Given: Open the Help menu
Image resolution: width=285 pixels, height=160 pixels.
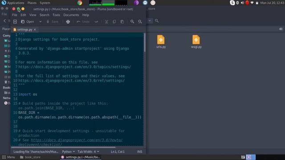Looking at the screenshot, I should tap(85, 15).
